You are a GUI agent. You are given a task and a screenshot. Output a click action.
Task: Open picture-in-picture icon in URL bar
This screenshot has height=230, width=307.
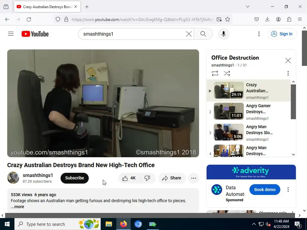point(219,19)
